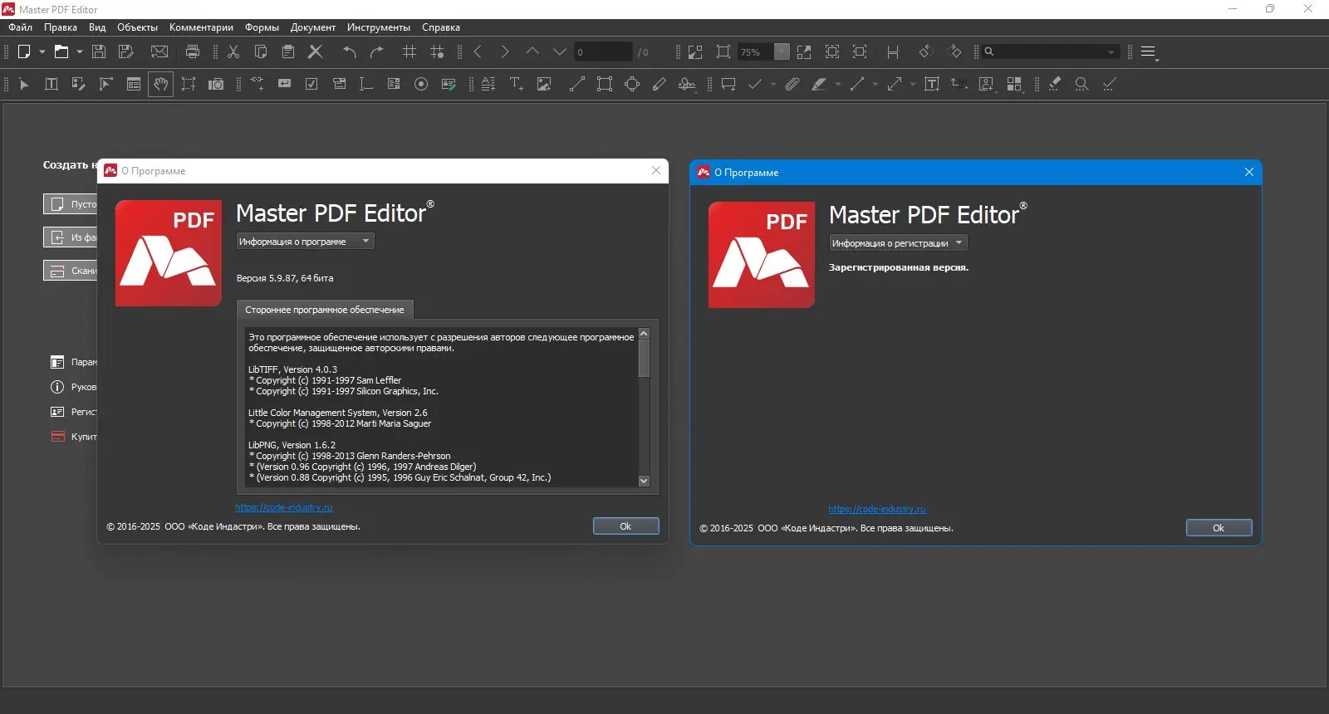Open the Справка menu
The height and width of the screenshot is (714, 1329).
440,27
